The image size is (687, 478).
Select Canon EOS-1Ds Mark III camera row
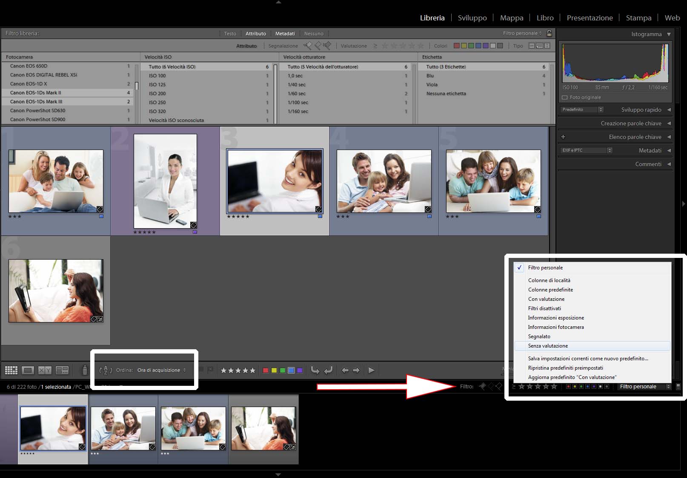36,102
